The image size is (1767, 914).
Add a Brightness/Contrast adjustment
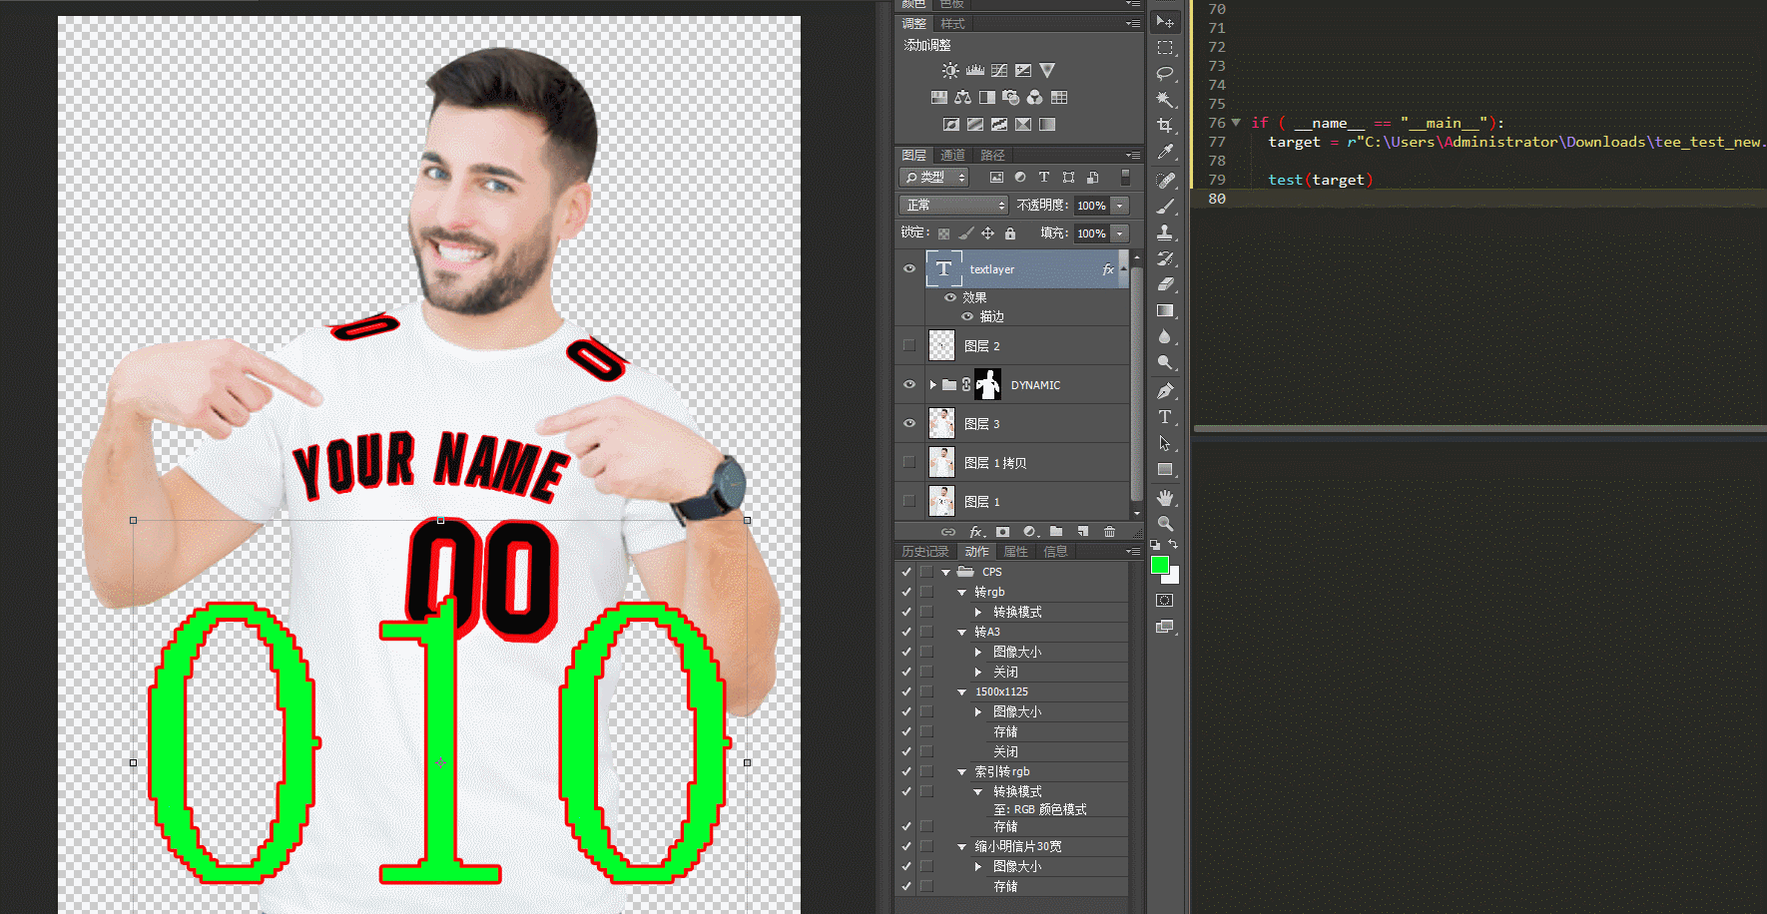click(950, 71)
